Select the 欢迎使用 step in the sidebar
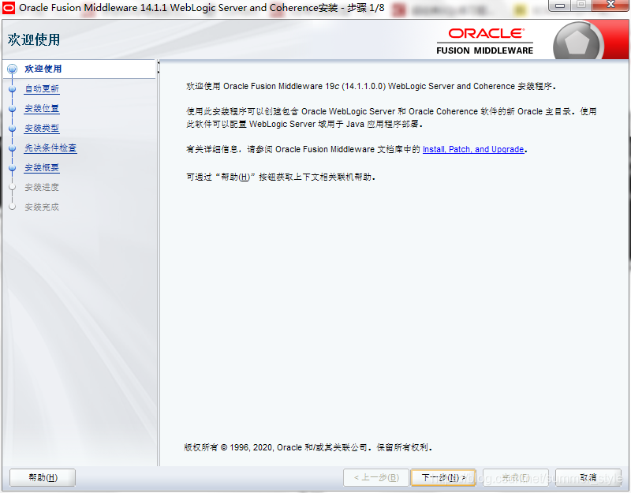This screenshot has height=493, width=631. [x=43, y=69]
